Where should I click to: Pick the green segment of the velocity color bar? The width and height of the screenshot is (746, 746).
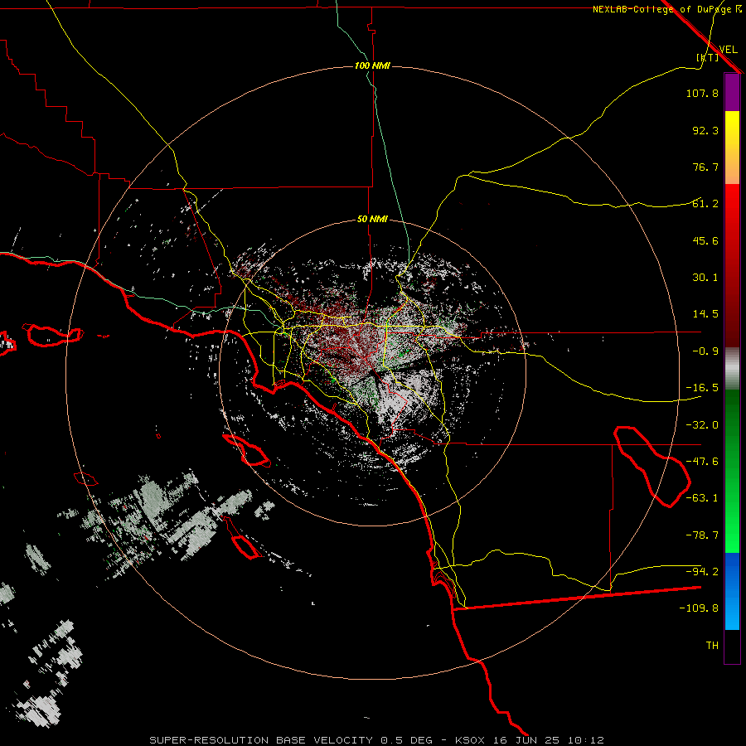click(732, 471)
